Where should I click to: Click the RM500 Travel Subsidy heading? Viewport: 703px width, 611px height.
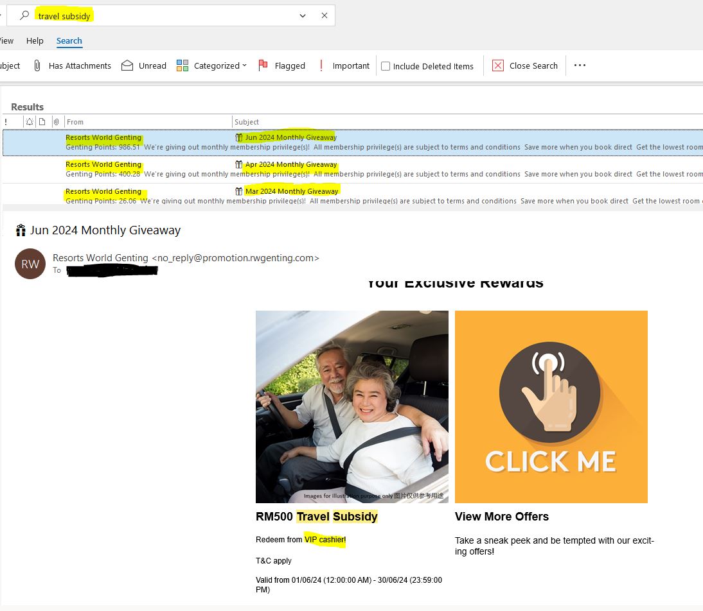(x=317, y=517)
